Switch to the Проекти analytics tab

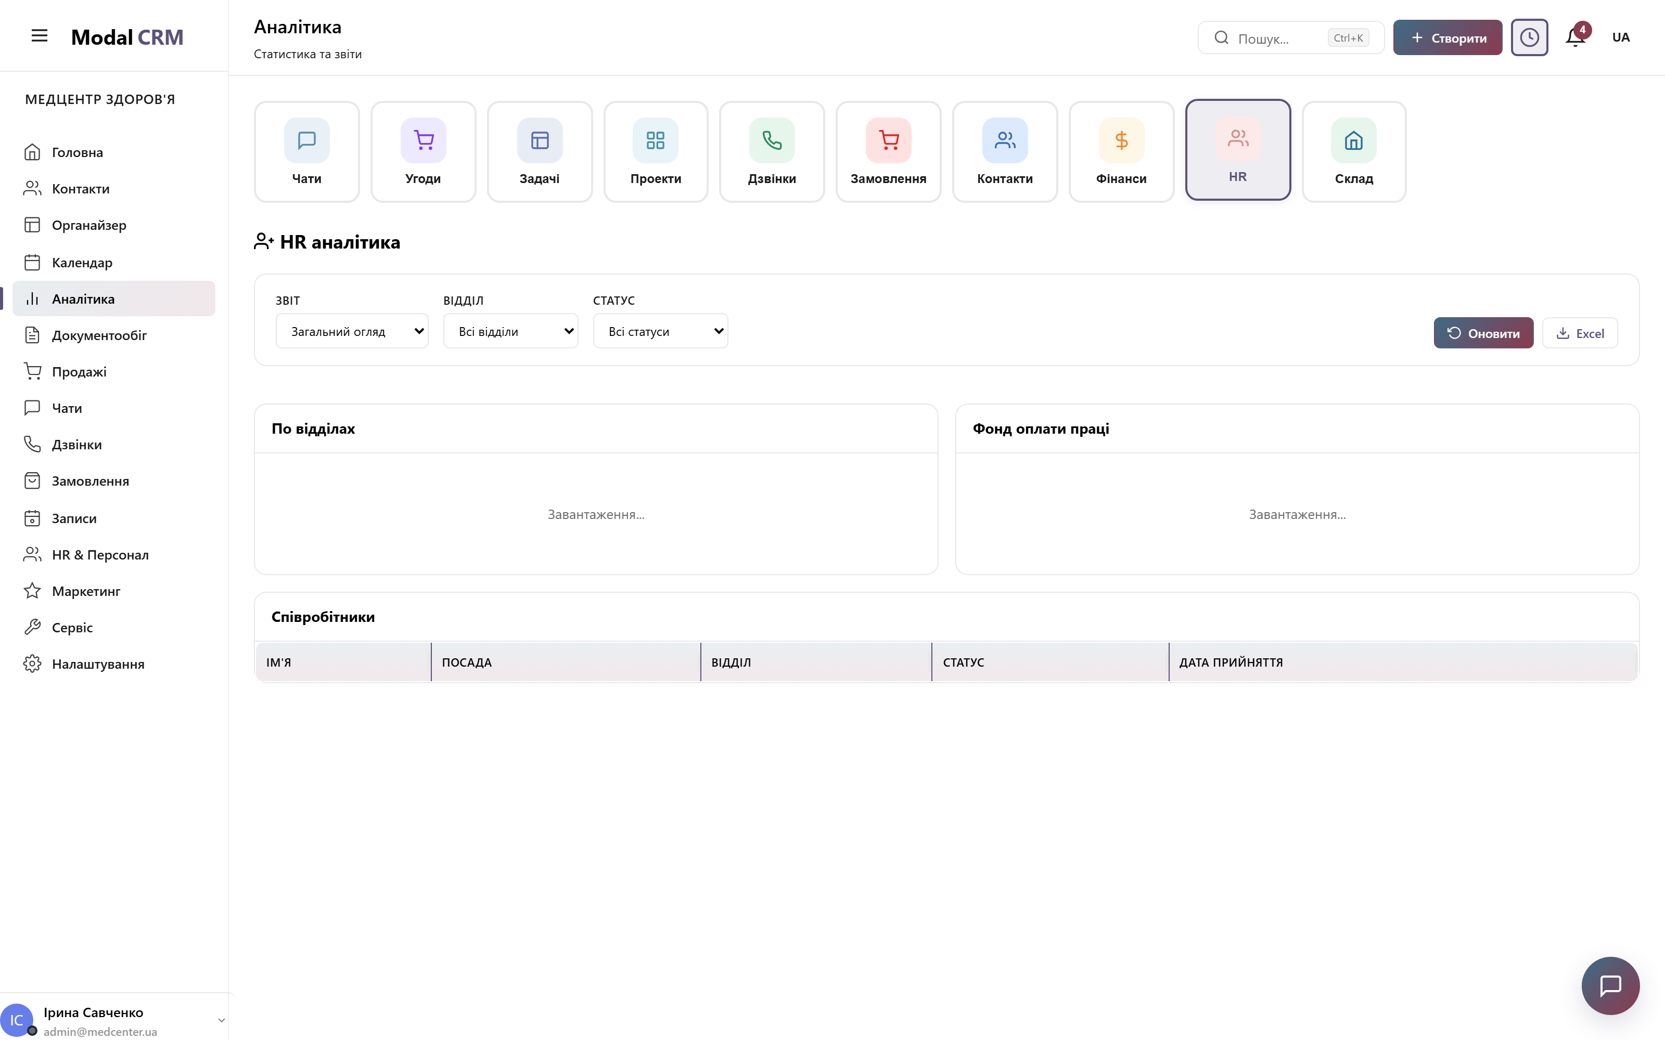tap(656, 152)
